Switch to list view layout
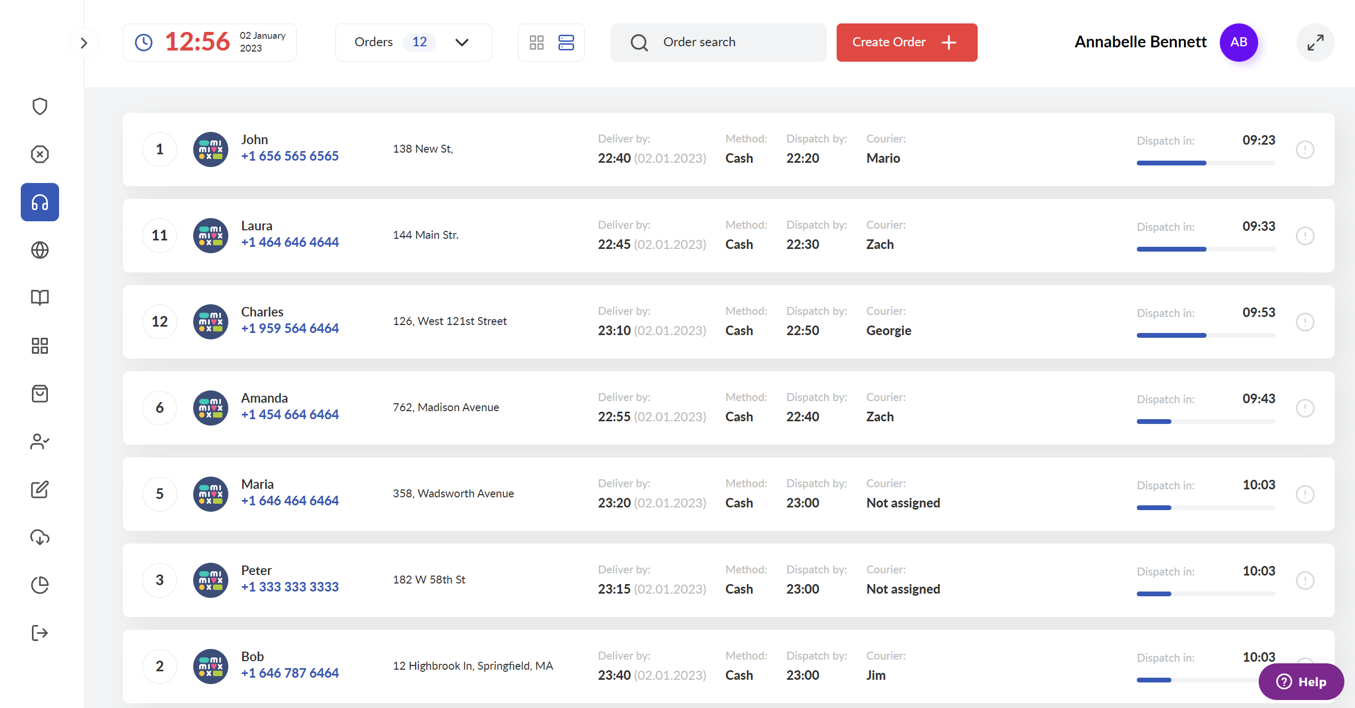The width and height of the screenshot is (1355, 708). pos(566,43)
